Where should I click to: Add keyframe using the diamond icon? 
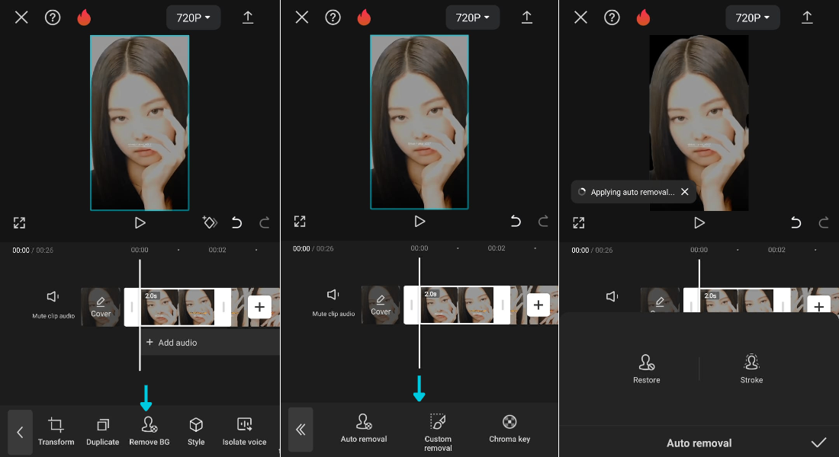[x=210, y=222]
